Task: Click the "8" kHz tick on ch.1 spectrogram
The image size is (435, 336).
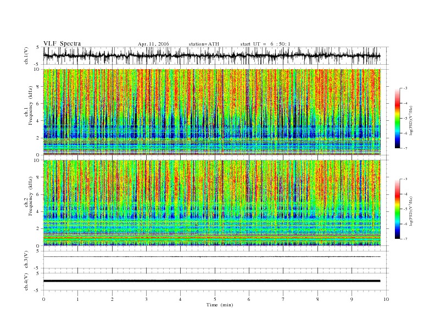Action: click(x=38, y=87)
